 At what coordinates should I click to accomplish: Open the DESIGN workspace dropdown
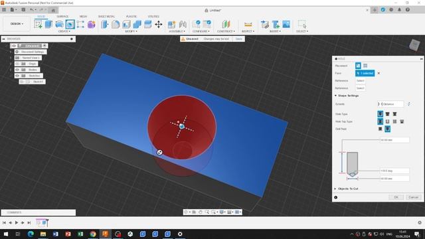click(17, 24)
